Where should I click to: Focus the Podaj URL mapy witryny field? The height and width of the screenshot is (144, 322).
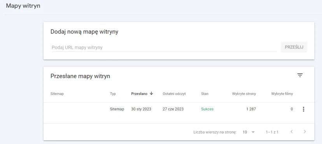point(164,47)
